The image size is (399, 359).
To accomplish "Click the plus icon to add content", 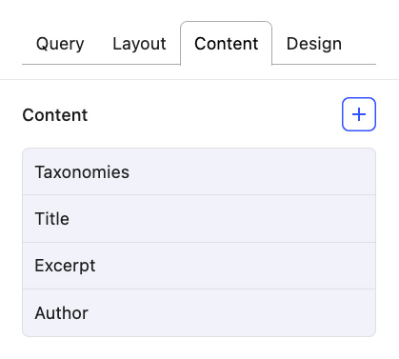I will tap(359, 114).
